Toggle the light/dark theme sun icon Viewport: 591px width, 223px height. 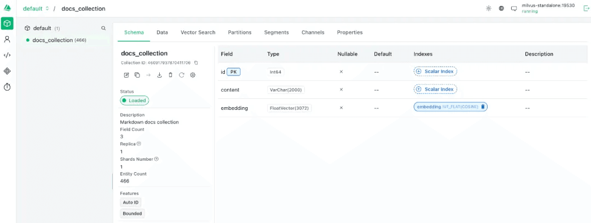coord(489,9)
